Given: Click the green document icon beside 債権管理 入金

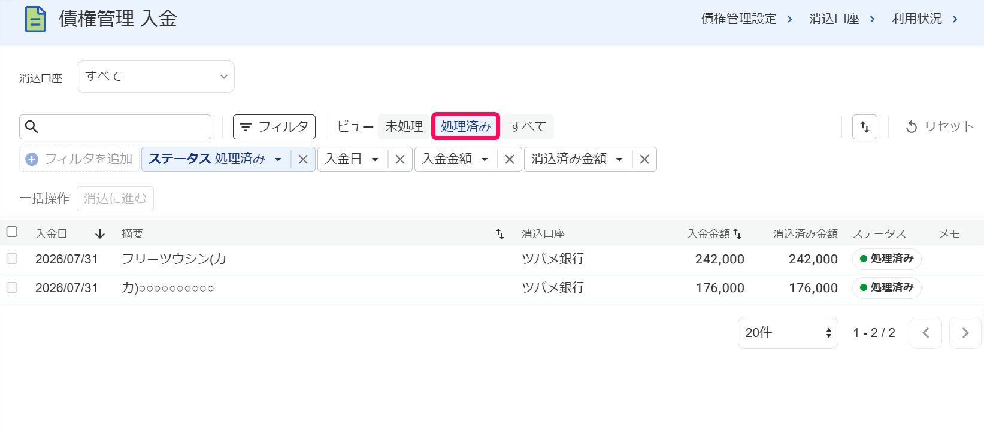Looking at the screenshot, I should (35, 19).
